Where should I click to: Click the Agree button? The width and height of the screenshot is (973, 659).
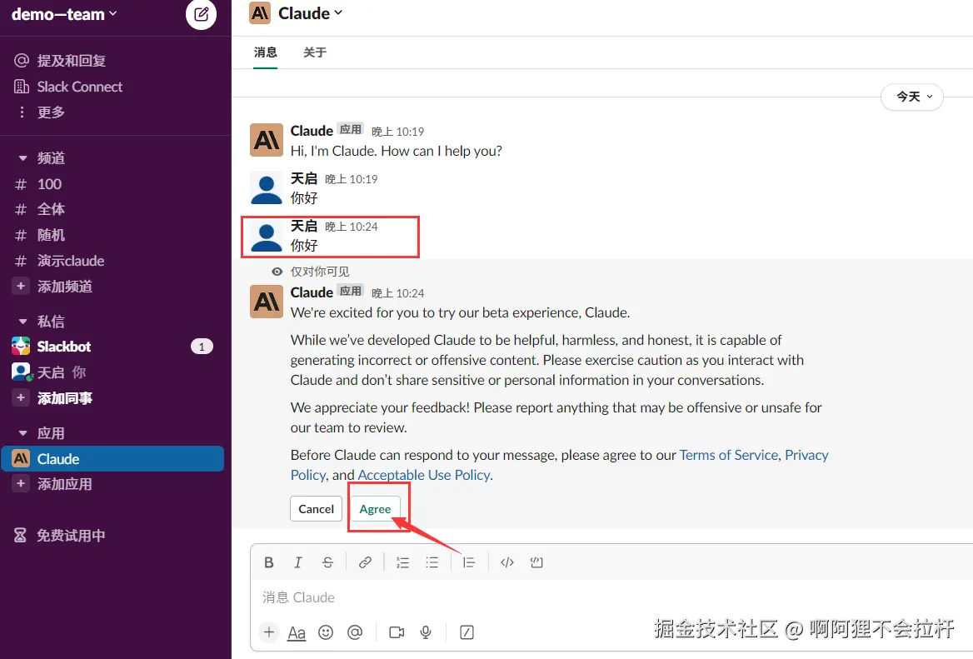pos(375,509)
